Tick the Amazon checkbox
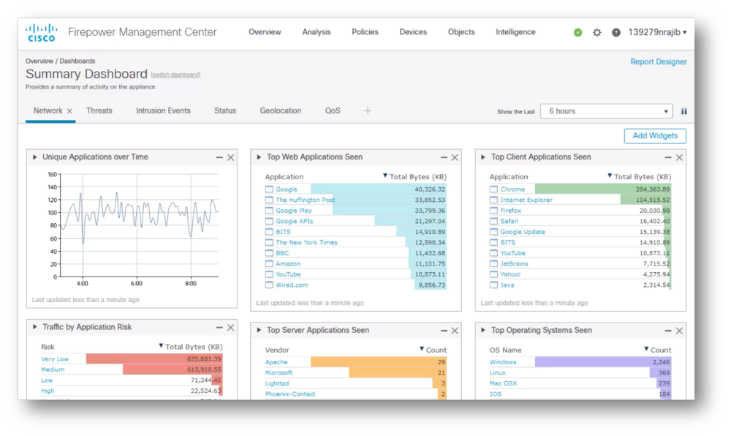Viewport: 731px width, 436px height. (x=269, y=264)
